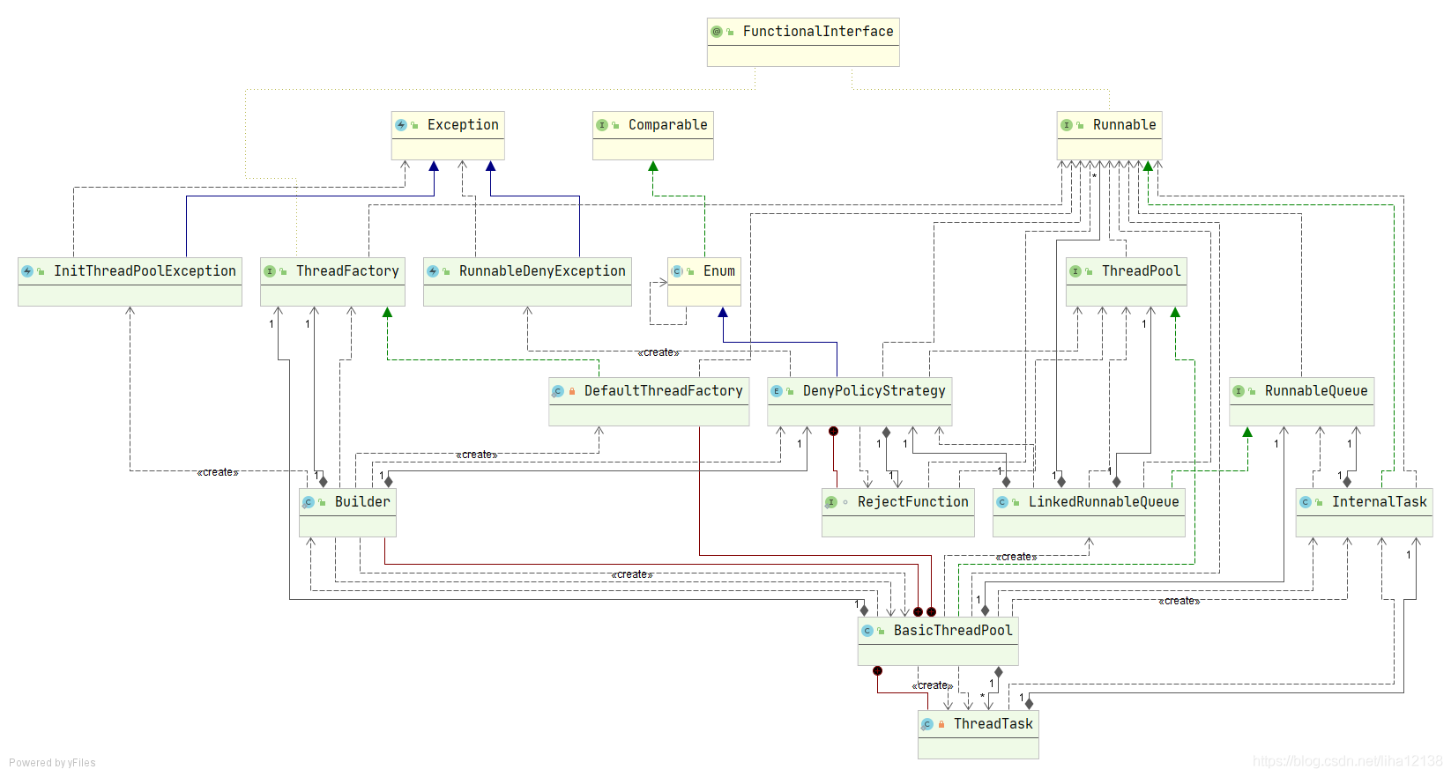Image resolution: width=1451 pixels, height=777 pixels.
Task: Select the ThreadPool node label
Action: (1142, 271)
